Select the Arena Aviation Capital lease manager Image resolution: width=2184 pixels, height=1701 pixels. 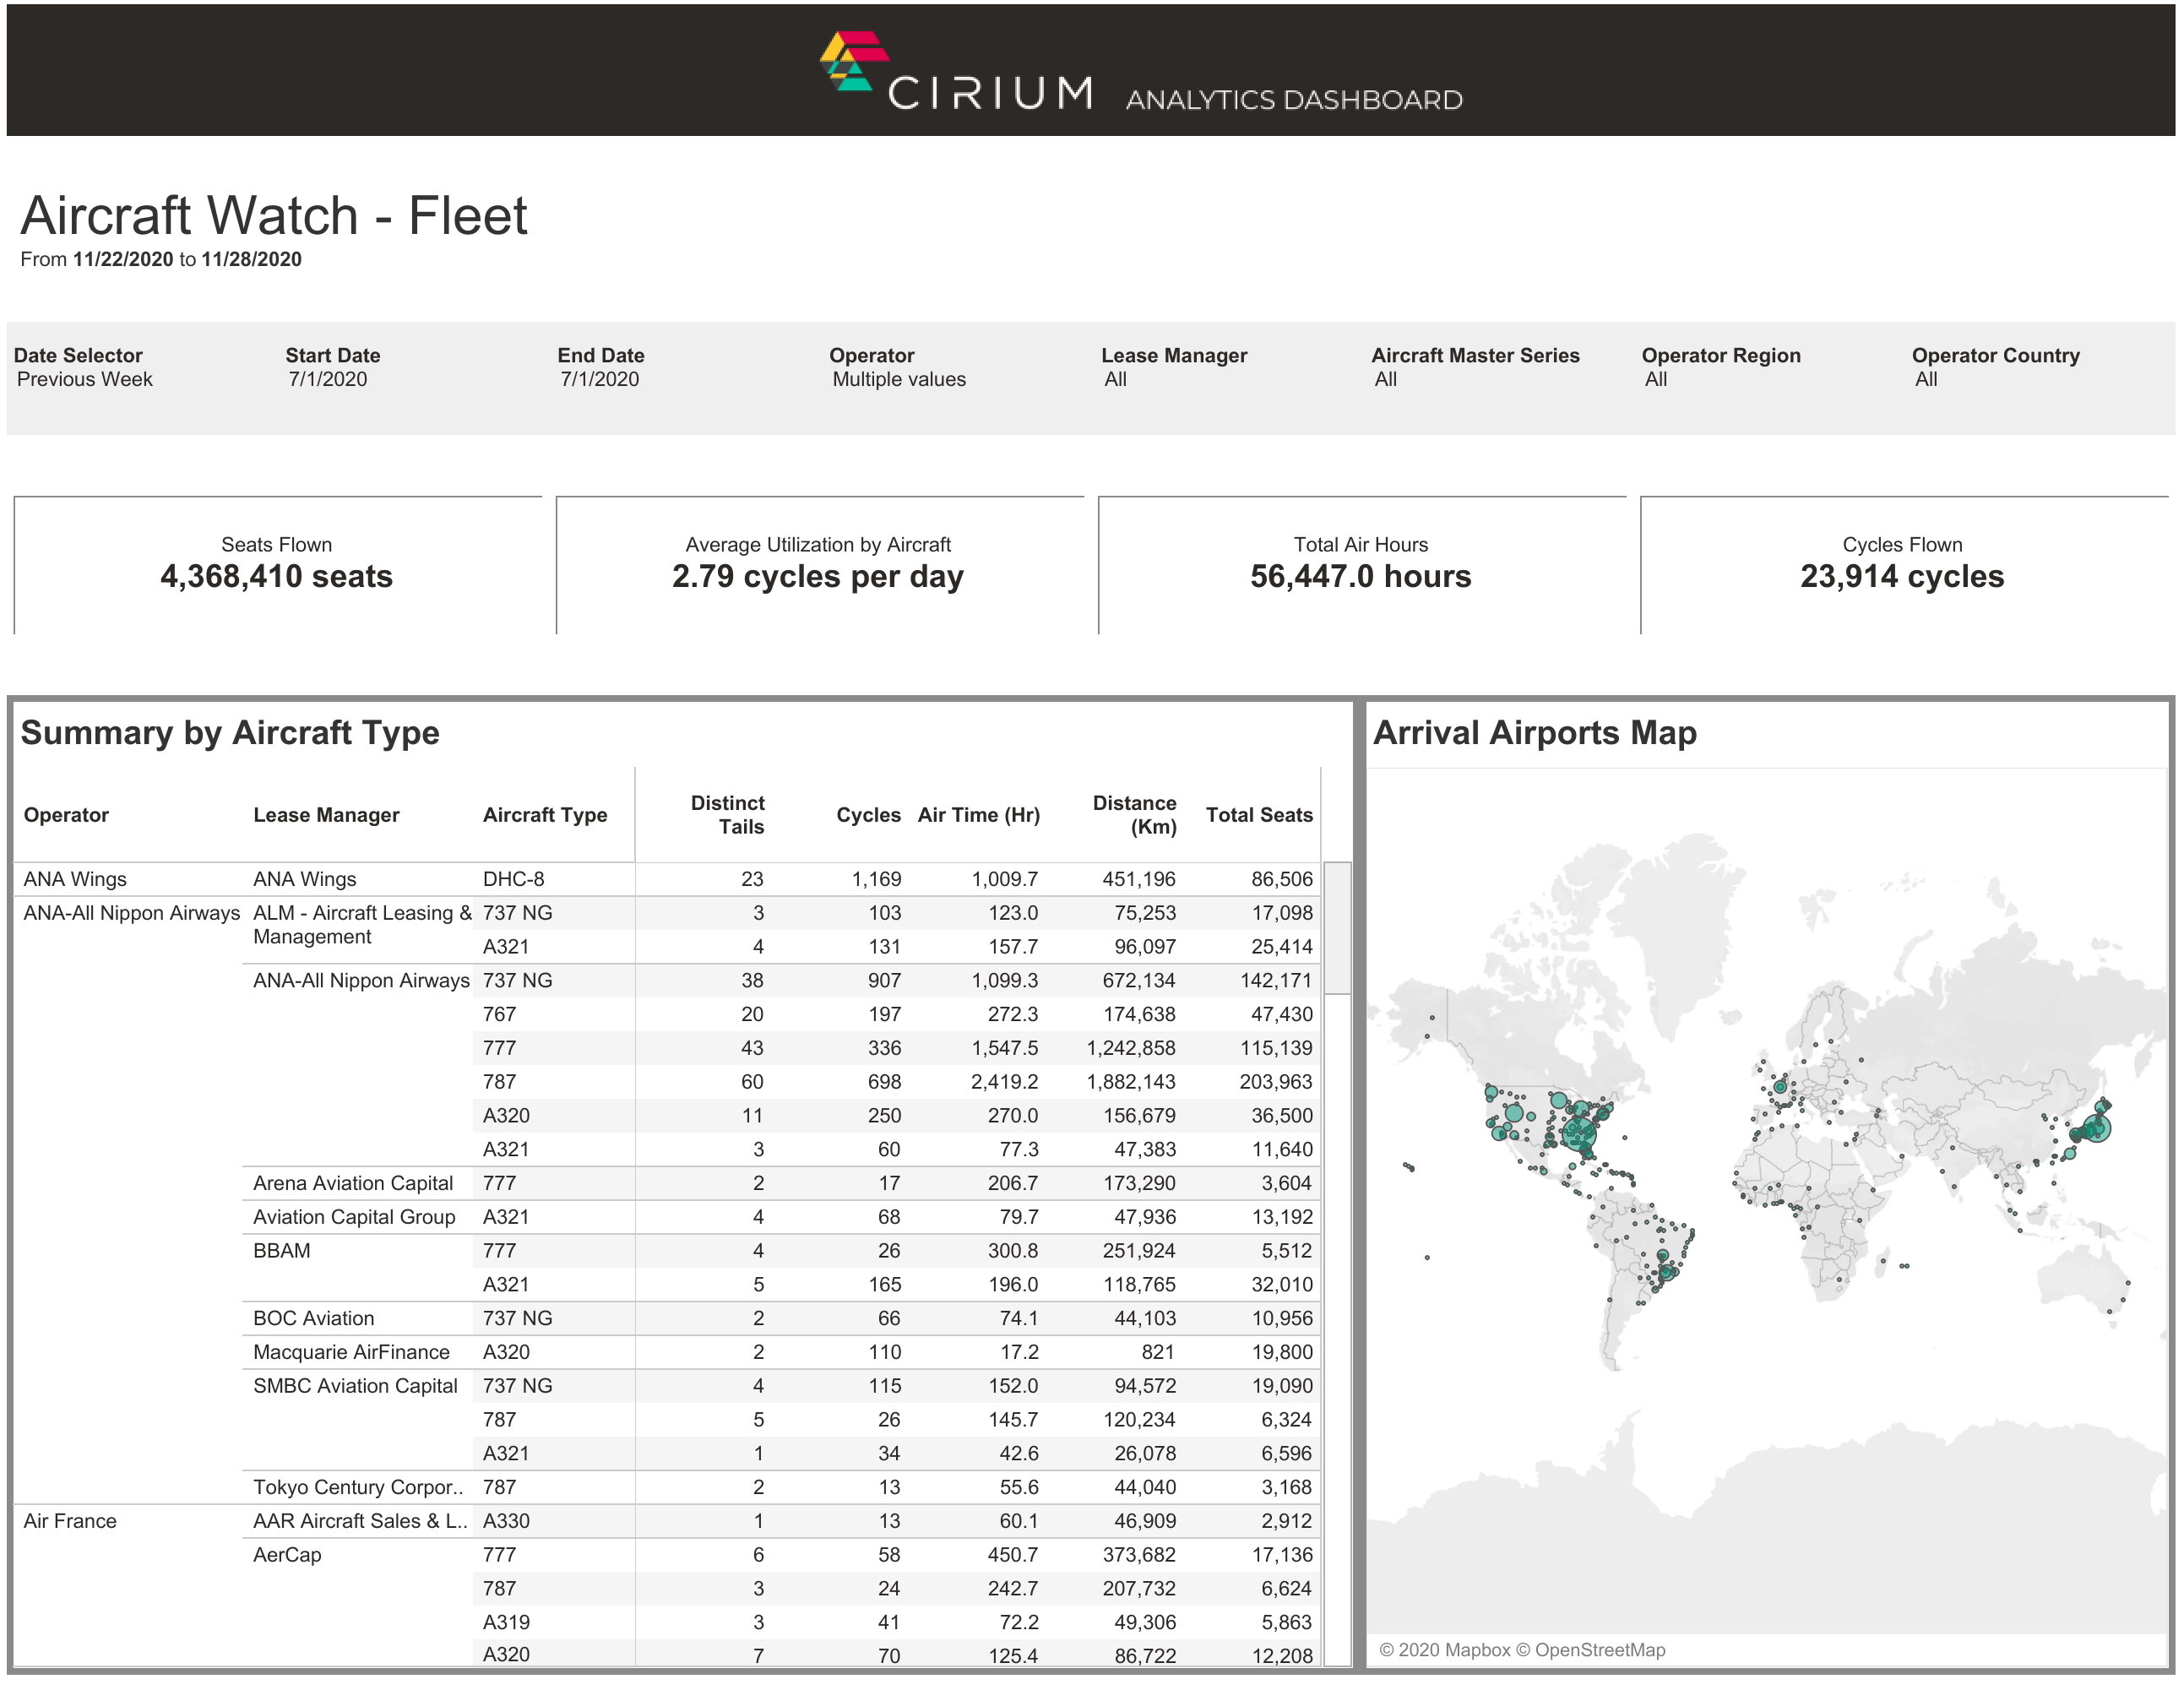tap(353, 1183)
